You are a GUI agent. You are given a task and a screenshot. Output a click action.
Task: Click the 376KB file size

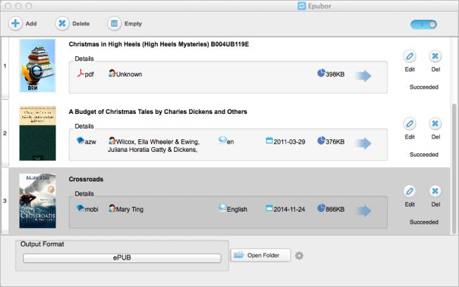point(331,141)
